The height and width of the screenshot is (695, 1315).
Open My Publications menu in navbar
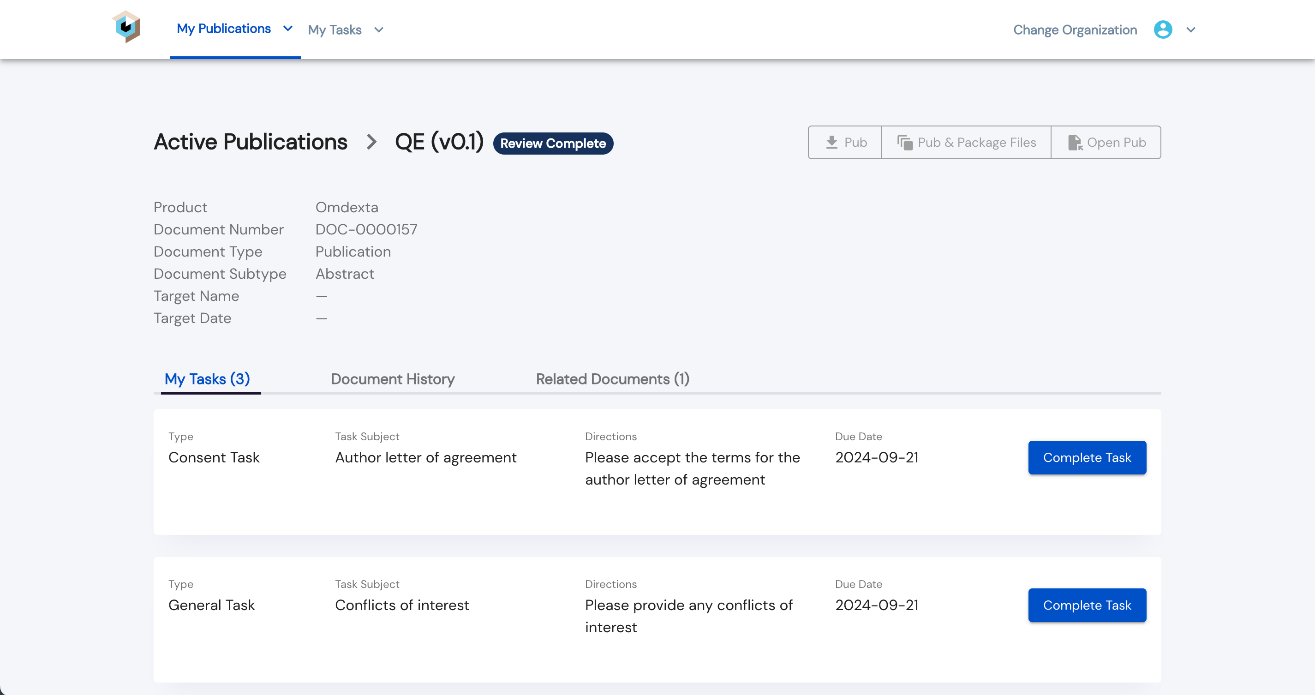click(x=224, y=29)
